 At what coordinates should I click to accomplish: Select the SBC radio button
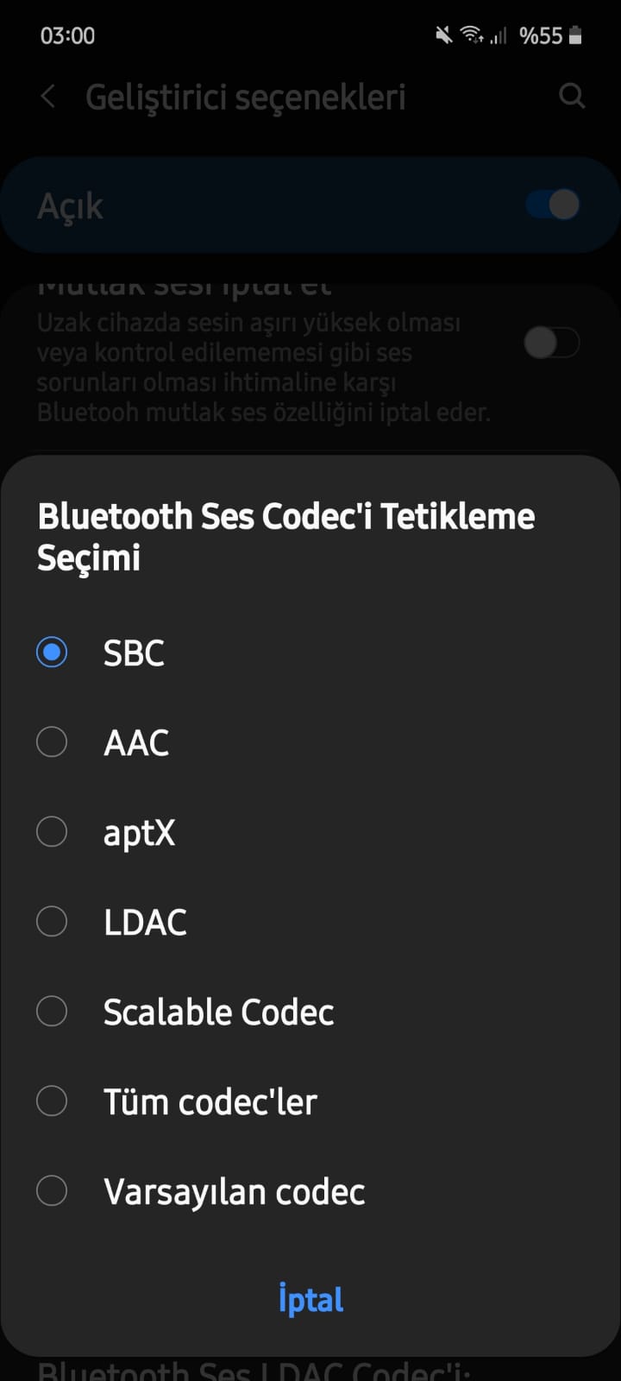(x=52, y=652)
